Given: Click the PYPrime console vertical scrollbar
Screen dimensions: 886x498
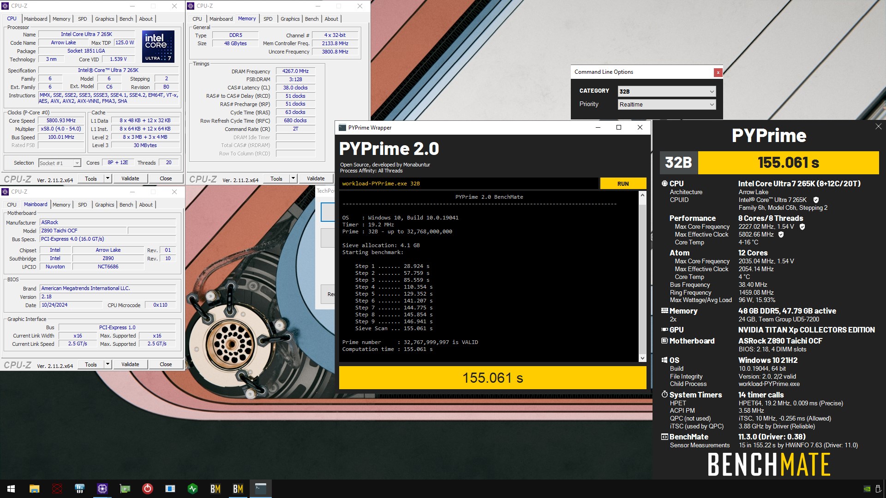Looking at the screenshot, I should click(642, 277).
